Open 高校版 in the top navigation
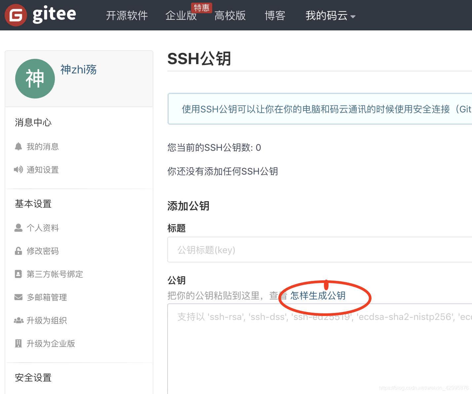 click(230, 16)
